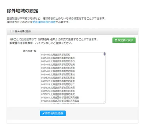
Task: Click the row starting with 0431400
Action: tap(56, 55)
